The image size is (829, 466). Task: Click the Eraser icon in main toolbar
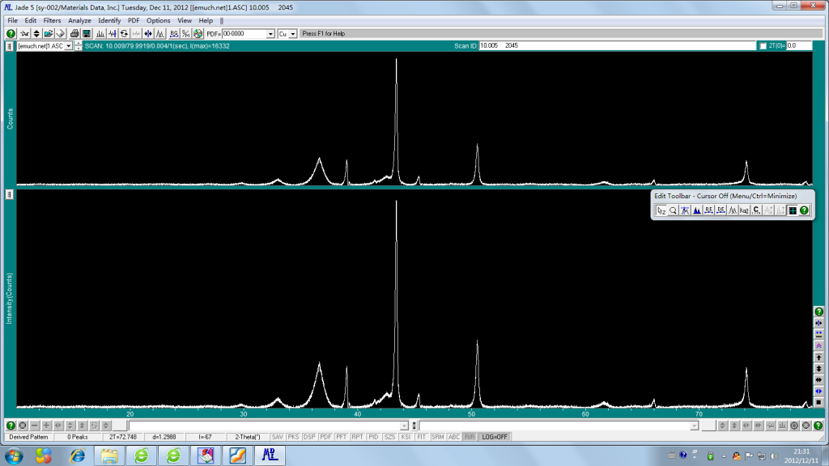60,33
